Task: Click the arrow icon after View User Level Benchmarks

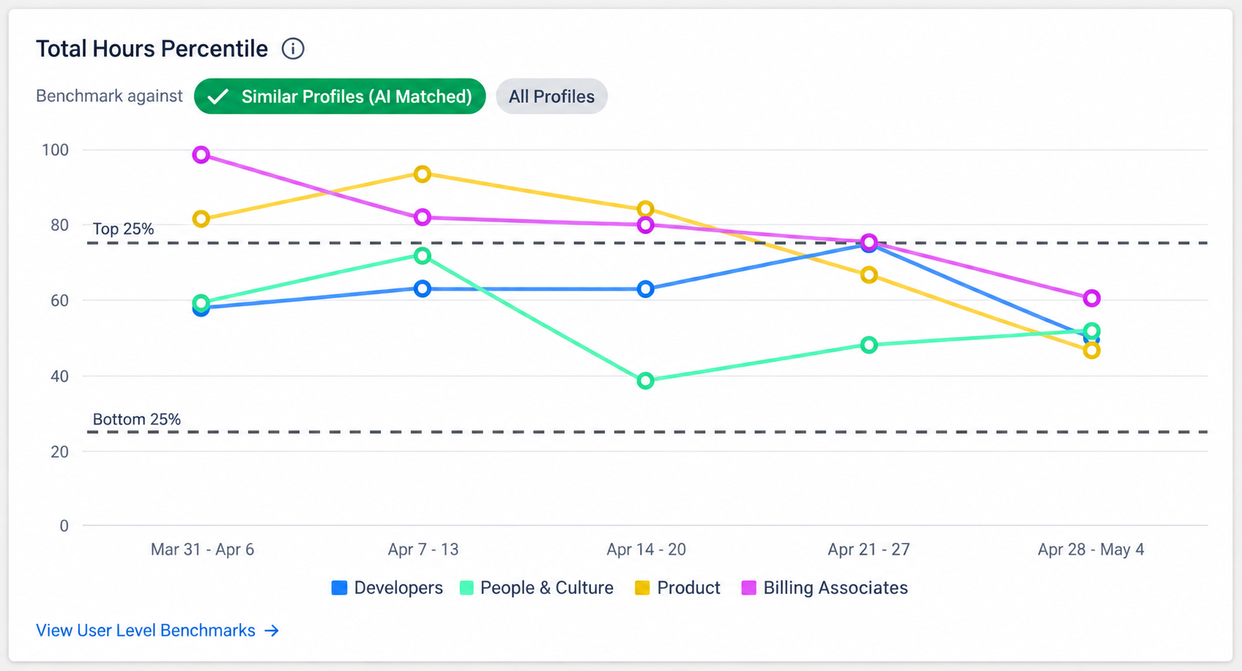Action: 272,630
